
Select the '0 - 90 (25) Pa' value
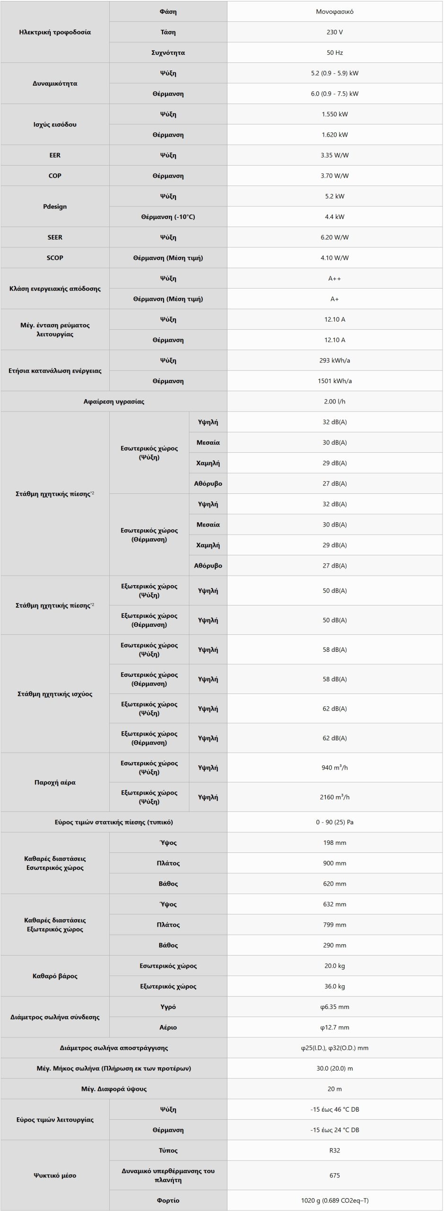point(334,822)
